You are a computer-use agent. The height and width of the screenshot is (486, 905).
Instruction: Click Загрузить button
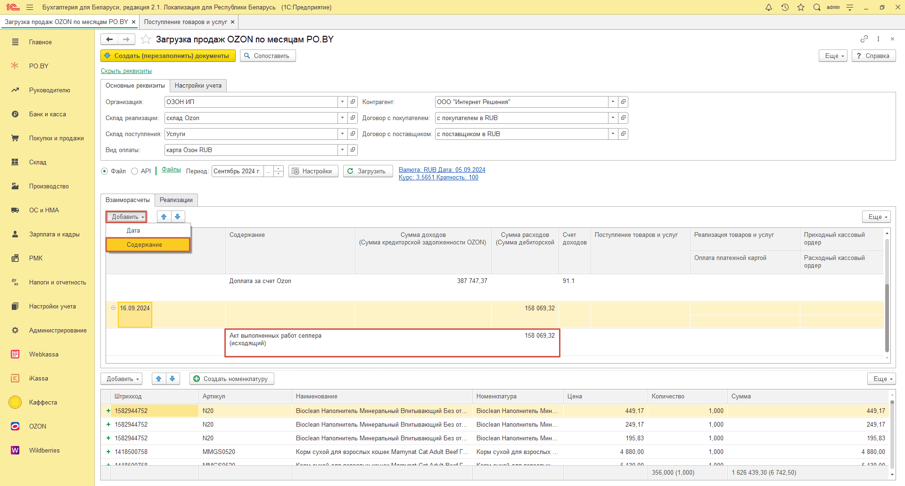pyautogui.click(x=368, y=171)
